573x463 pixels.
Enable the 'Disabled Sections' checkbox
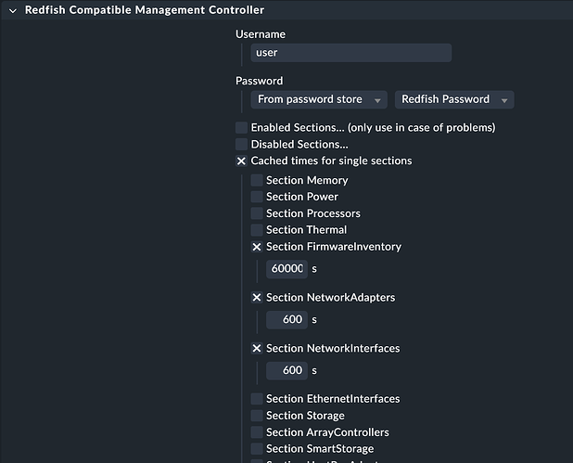(x=242, y=144)
